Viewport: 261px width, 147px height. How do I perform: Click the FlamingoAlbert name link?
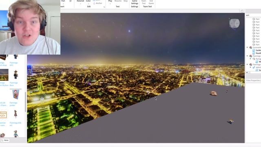[x=15, y=124]
